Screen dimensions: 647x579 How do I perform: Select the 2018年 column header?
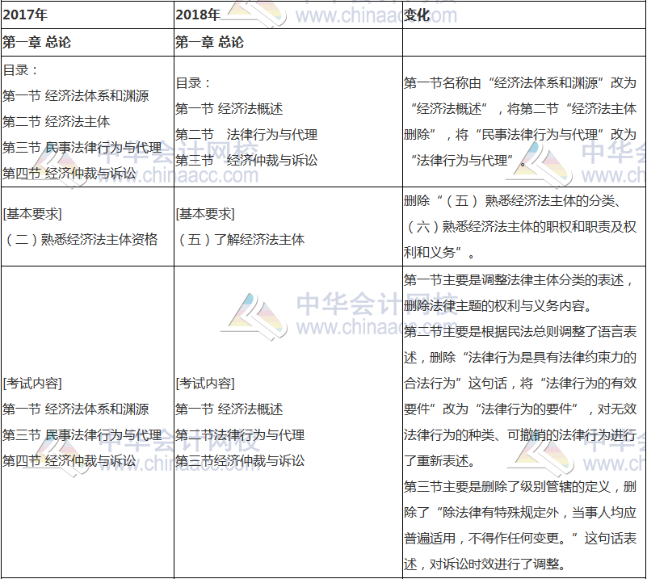click(x=194, y=13)
